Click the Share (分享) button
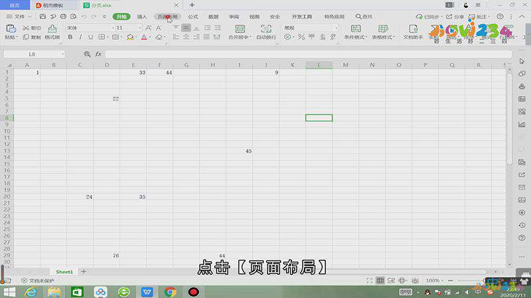 pyautogui.click(x=455, y=17)
